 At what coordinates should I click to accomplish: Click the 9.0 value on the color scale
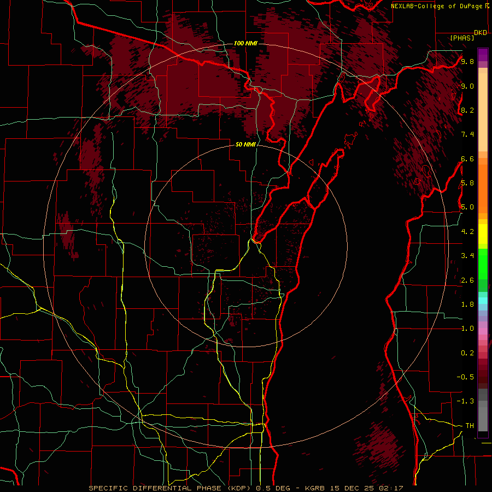[467, 86]
